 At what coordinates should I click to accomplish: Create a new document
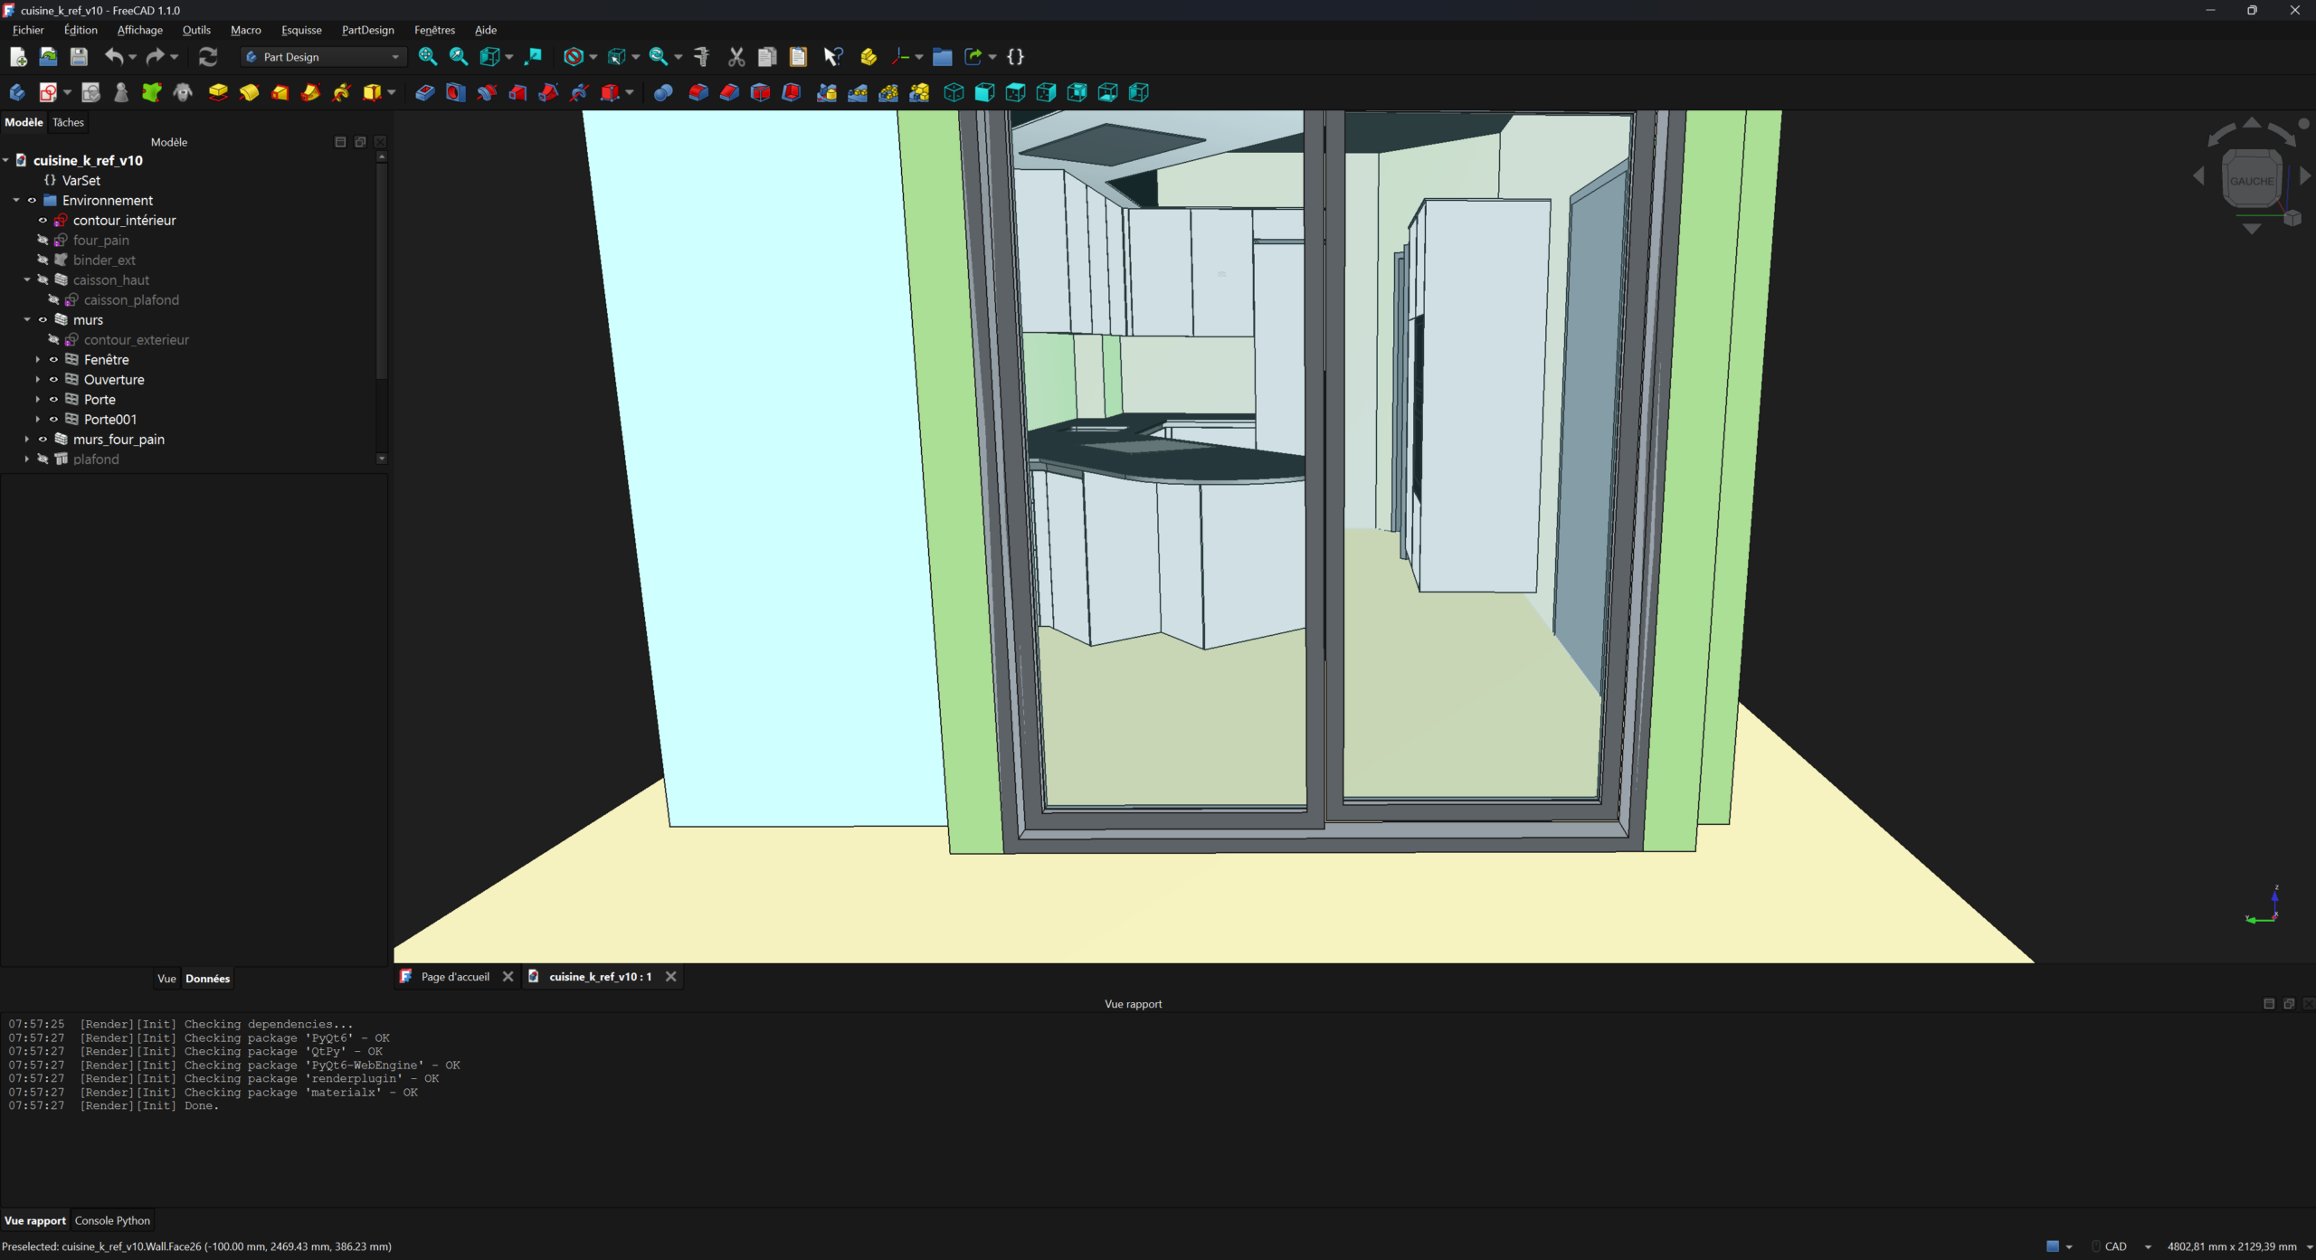point(18,57)
